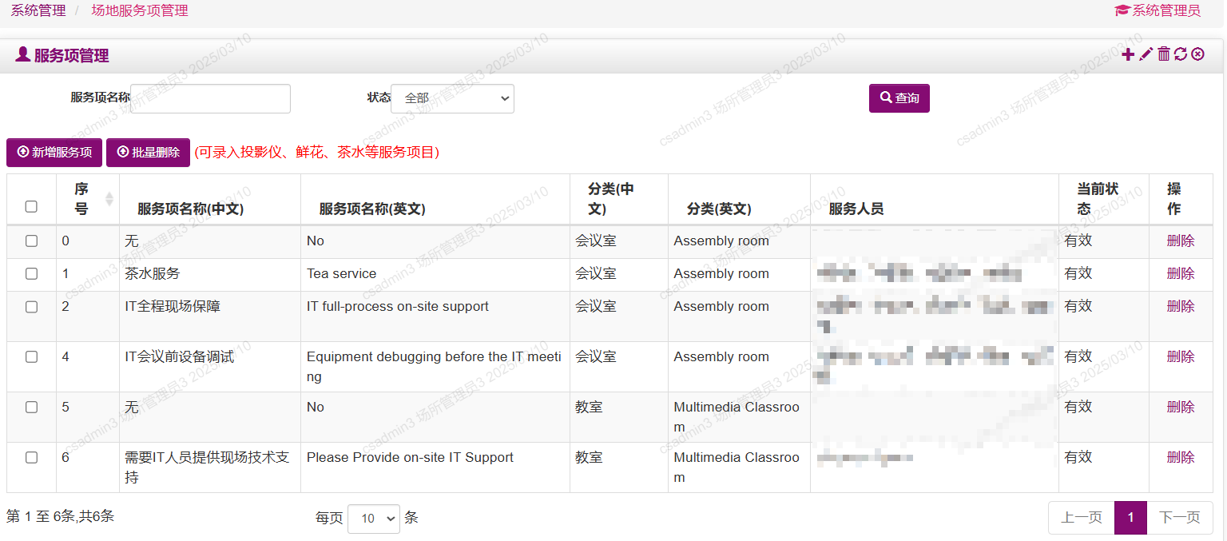Click the 新增服务项 button
This screenshot has height=541, width=1227.
54,152
